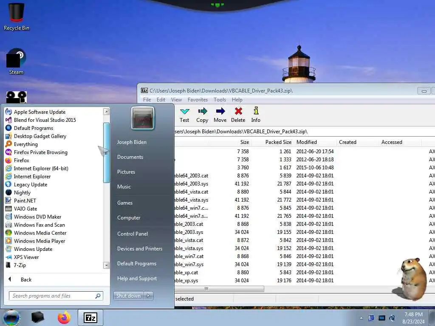Show hidden system tray icons
Screen dimensions: 435x326
point(361,318)
